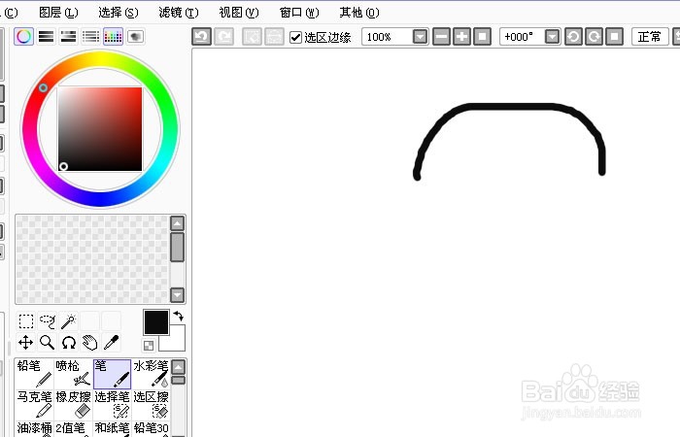Choose the 笔 pen brush
The width and height of the screenshot is (680, 437).
(x=112, y=374)
